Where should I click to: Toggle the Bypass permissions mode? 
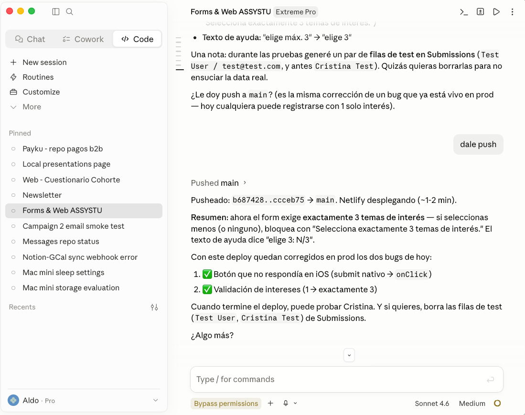[x=226, y=404]
